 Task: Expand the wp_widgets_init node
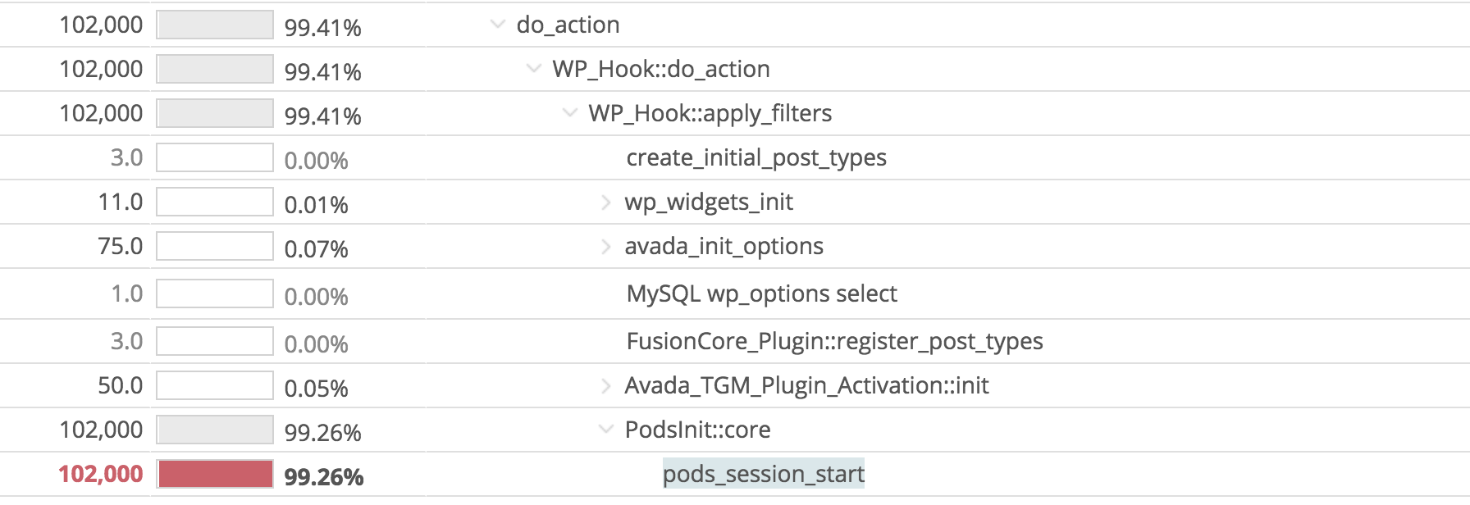pos(605,202)
